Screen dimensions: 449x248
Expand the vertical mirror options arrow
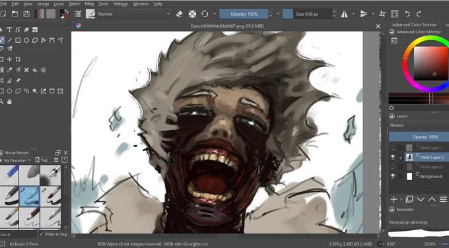coord(373,14)
